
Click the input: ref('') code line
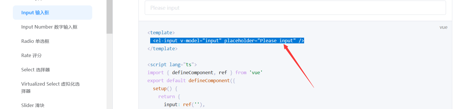pyautogui.click(x=184, y=104)
